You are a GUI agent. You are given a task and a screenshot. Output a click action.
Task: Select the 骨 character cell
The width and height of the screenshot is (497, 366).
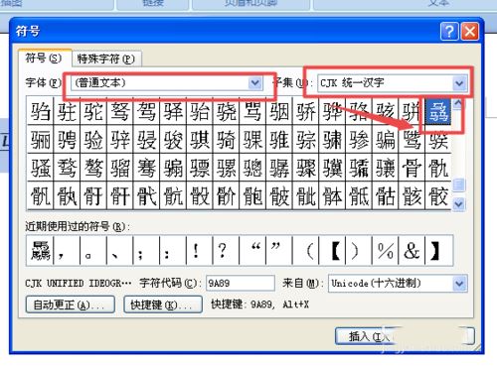click(412, 168)
